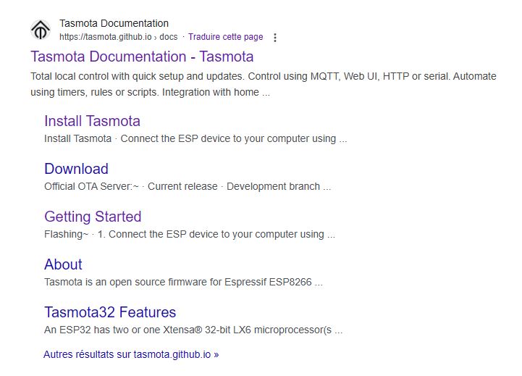The image size is (522, 376).
Task: Open the Getting Started sitelink
Action: pos(93,217)
